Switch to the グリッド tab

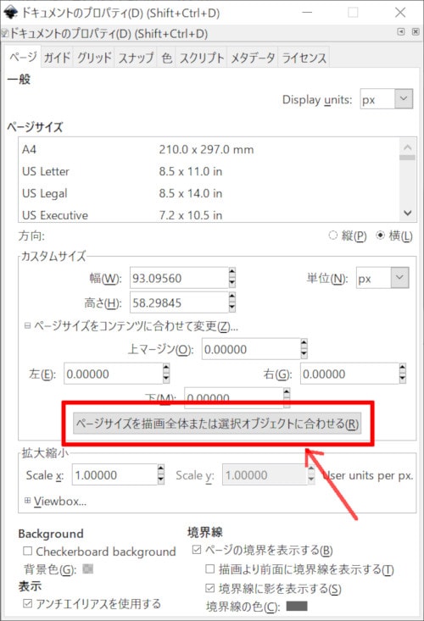tap(94, 58)
